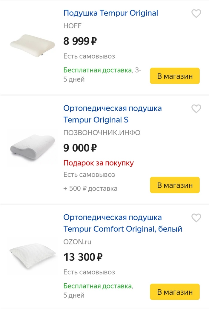The height and width of the screenshot is (309, 209).
Task: Toggle heart on Tempur Original S listing
Action: pyautogui.click(x=196, y=109)
